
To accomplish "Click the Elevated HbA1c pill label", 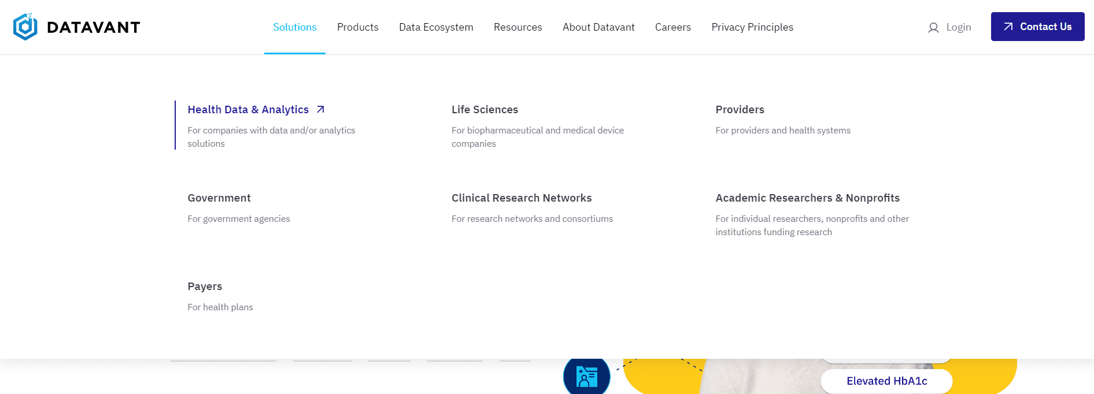I will pos(886,381).
